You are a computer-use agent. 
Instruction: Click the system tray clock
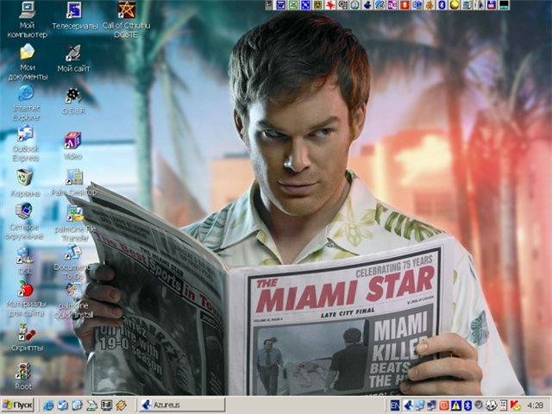[x=535, y=405]
